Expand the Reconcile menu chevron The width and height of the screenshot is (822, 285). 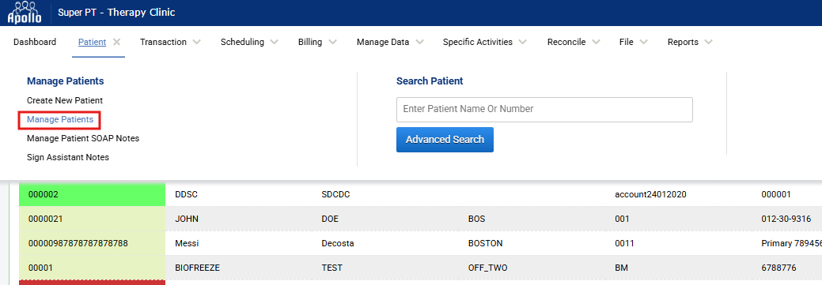(596, 43)
